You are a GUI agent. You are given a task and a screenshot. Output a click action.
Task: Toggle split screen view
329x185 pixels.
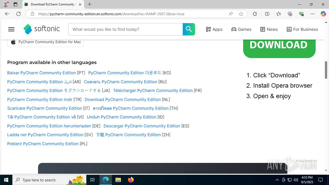click(267, 14)
